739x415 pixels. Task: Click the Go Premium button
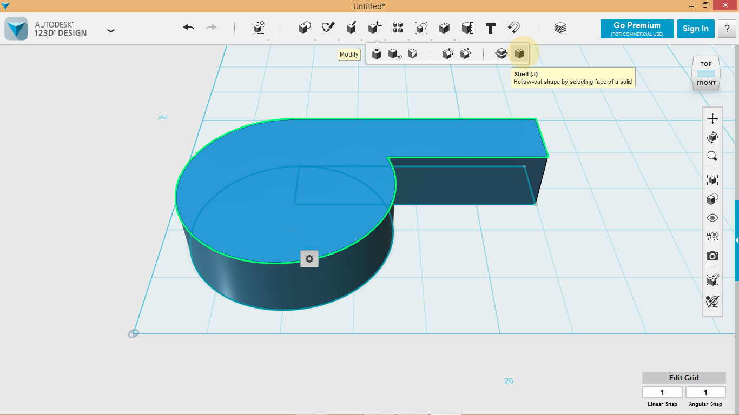[637, 29]
